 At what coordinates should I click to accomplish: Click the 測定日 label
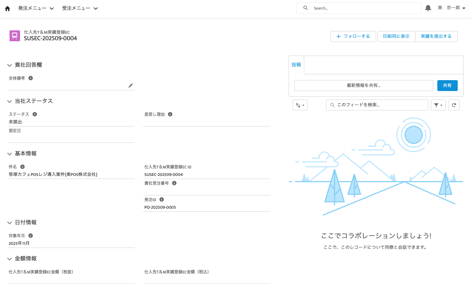point(15,131)
